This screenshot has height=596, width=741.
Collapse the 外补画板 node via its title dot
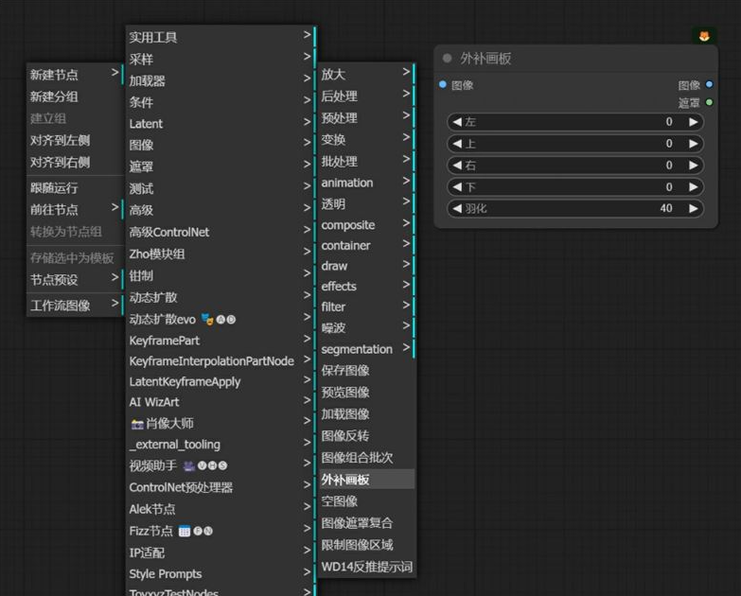point(448,59)
